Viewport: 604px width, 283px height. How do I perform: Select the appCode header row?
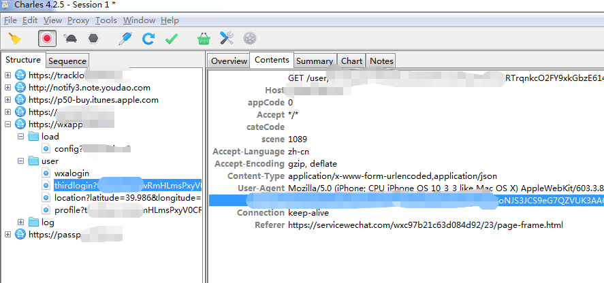coord(407,103)
